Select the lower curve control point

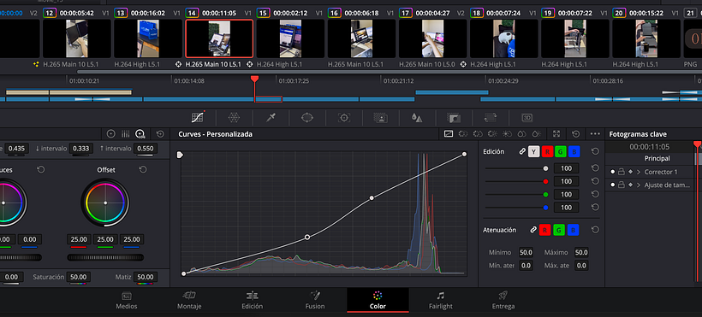pos(307,237)
